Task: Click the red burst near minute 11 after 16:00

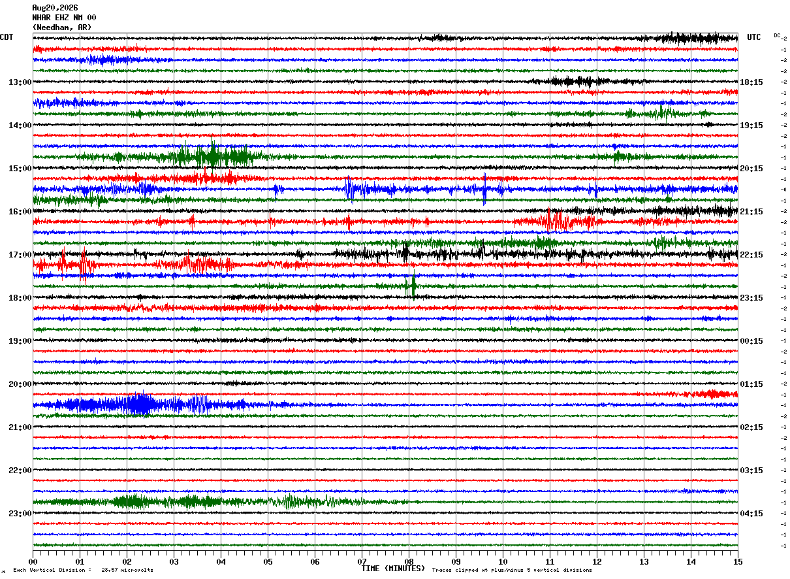Action: [x=558, y=221]
